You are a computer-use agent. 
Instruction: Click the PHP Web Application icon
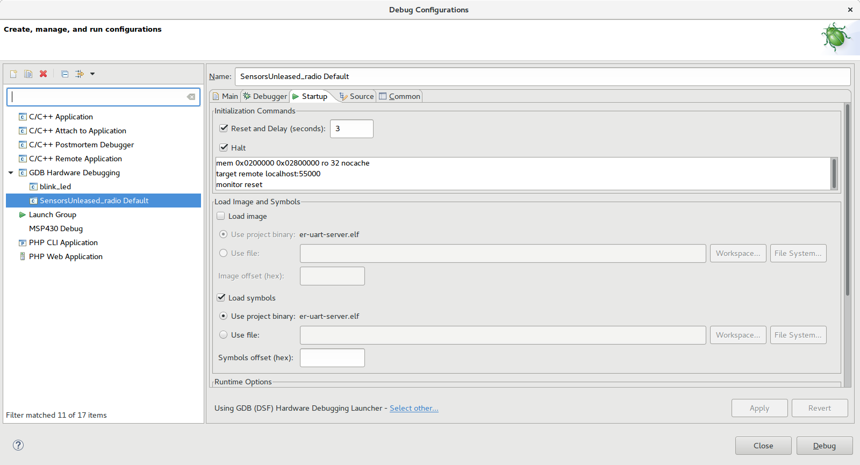coord(23,256)
